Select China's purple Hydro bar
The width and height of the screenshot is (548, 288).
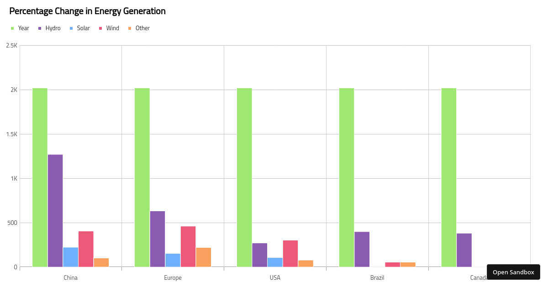[x=55, y=210]
